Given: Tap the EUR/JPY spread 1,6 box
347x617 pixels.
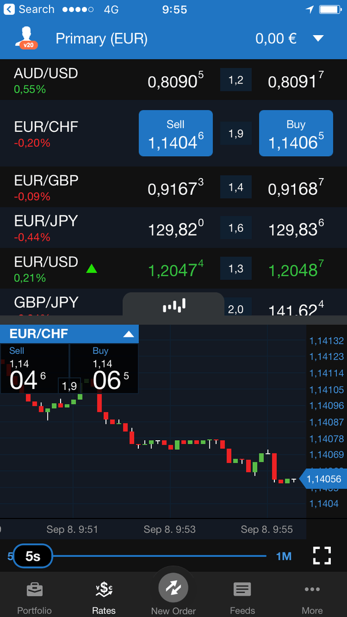Looking at the screenshot, I should click(x=236, y=228).
